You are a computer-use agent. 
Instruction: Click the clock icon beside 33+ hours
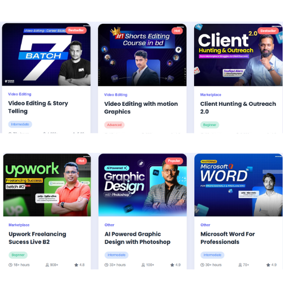click(106, 265)
